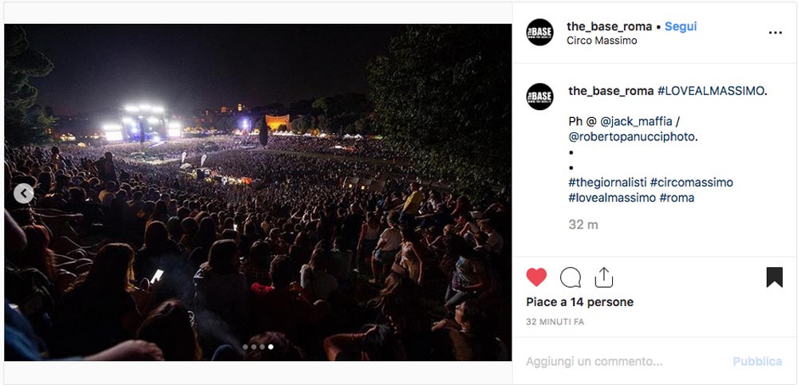
Task: Open the_base_roma avatar in header
Action: [x=539, y=32]
